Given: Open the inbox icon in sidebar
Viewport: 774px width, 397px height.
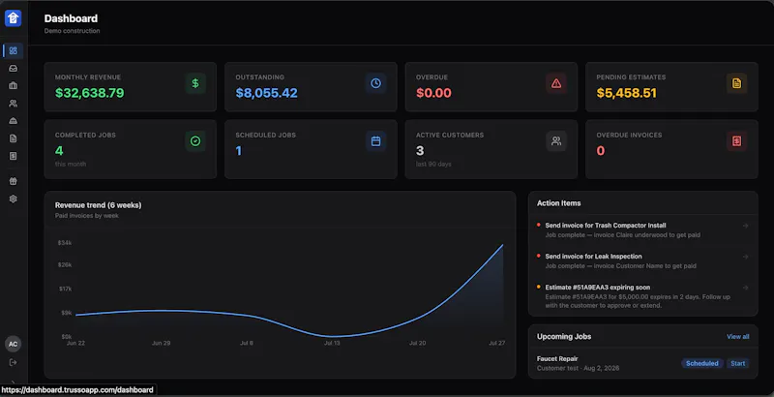Looking at the screenshot, I should (x=14, y=68).
